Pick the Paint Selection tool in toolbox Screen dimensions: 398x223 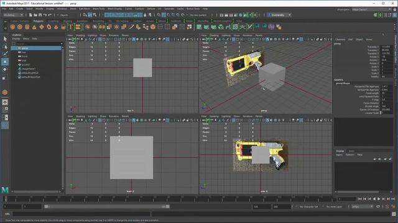click(5, 54)
